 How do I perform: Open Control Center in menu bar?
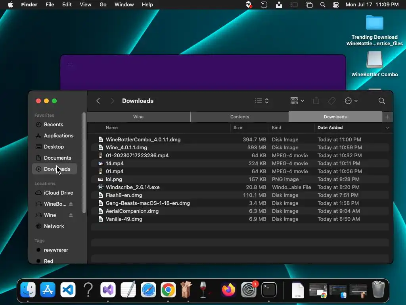coord(336,5)
